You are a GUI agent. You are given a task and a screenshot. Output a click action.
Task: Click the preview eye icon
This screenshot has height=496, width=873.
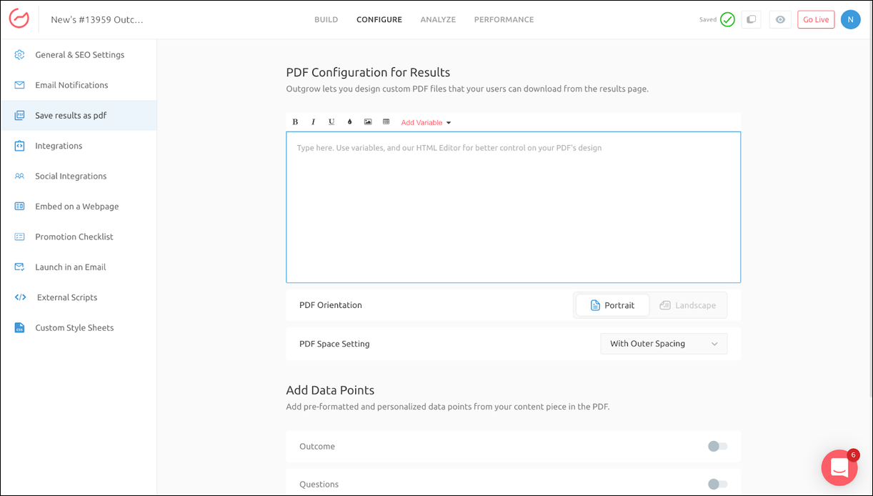click(780, 19)
